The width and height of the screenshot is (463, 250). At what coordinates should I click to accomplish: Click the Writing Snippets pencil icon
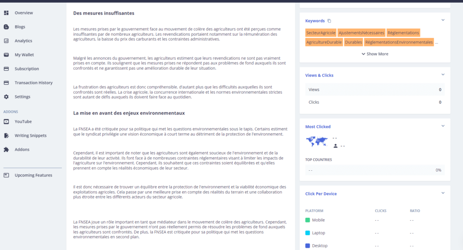click(6, 135)
